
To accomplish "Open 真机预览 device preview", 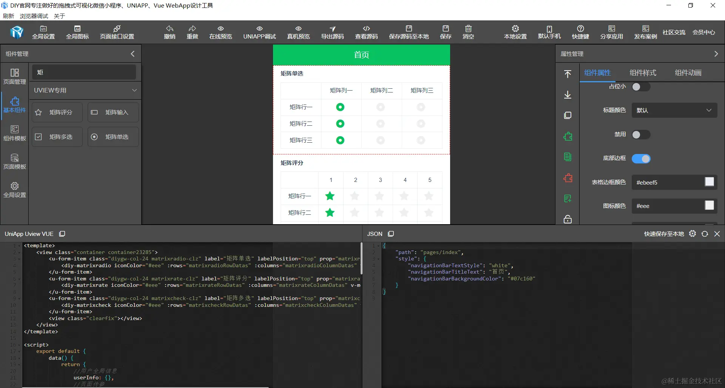I will point(298,32).
